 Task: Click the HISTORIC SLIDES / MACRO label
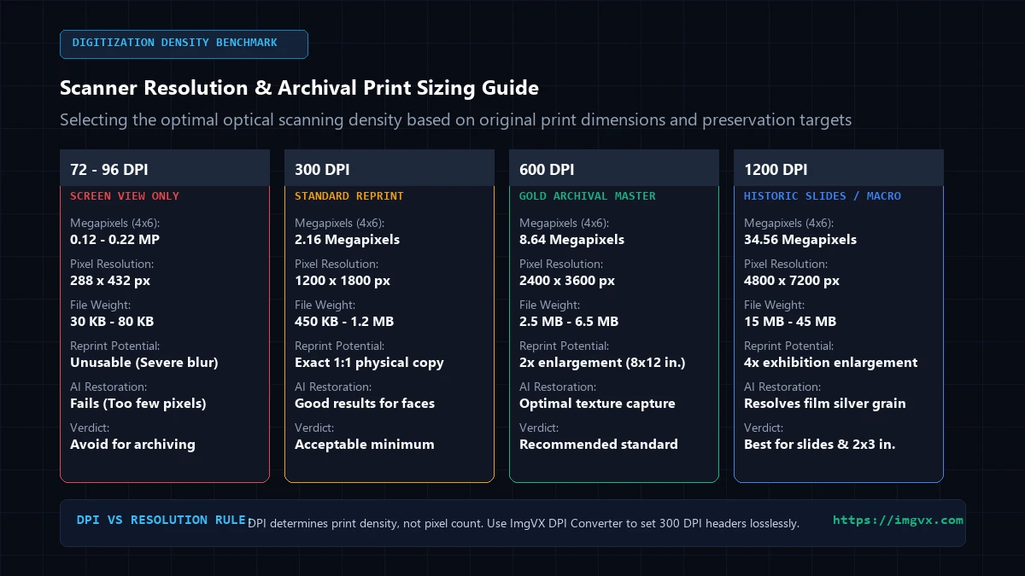[x=823, y=196]
